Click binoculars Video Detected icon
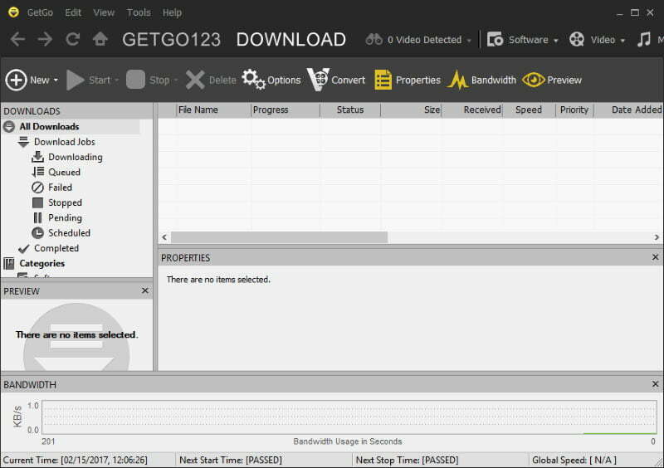The image size is (664, 468). tap(374, 40)
